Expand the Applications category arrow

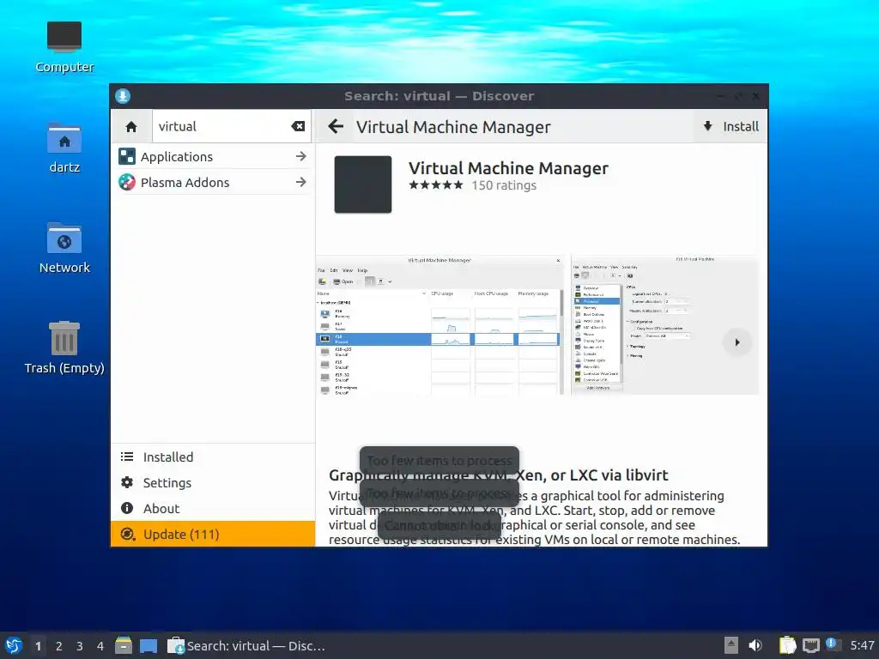(x=301, y=156)
